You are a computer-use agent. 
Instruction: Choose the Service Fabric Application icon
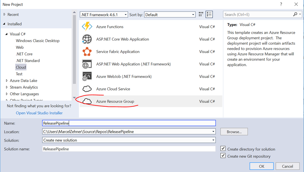point(87,52)
